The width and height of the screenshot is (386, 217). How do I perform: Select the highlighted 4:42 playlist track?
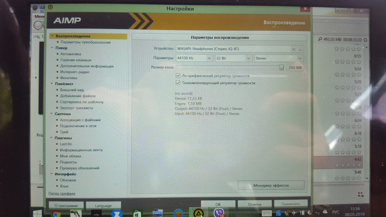coord(338,162)
